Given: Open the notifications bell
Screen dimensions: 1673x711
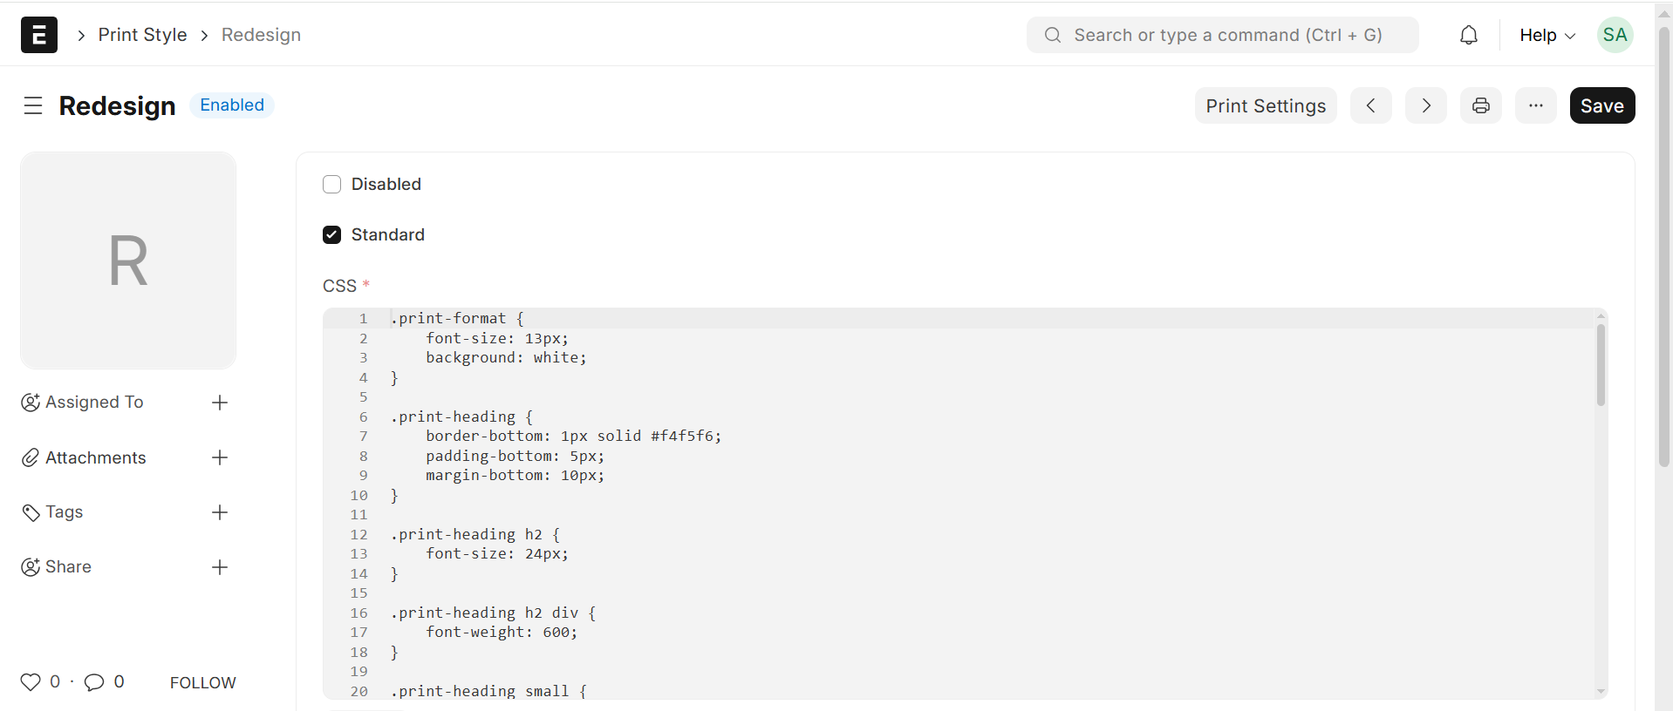Looking at the screenshot, I should click(1469, 35).
